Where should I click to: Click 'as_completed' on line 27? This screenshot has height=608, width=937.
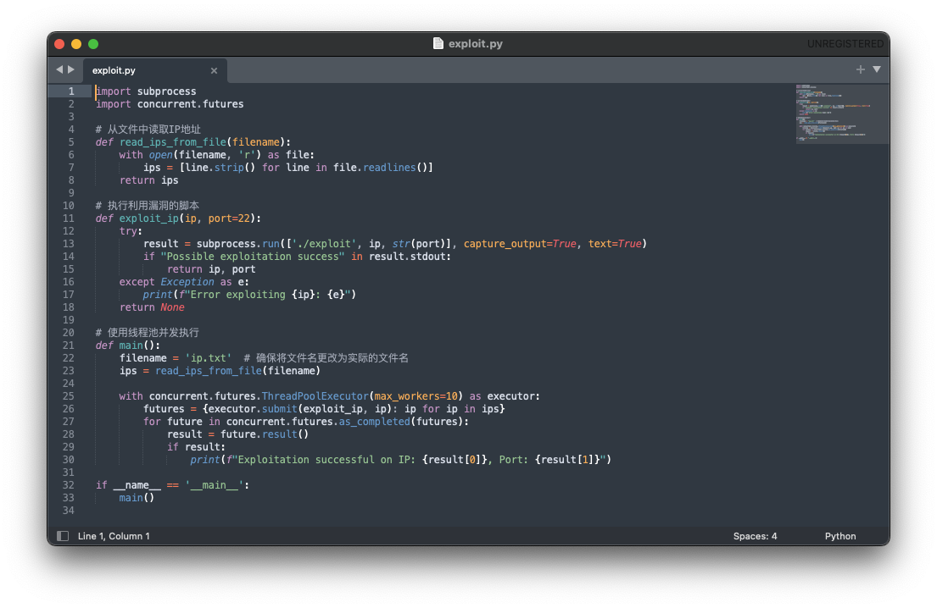pos(374,421)
